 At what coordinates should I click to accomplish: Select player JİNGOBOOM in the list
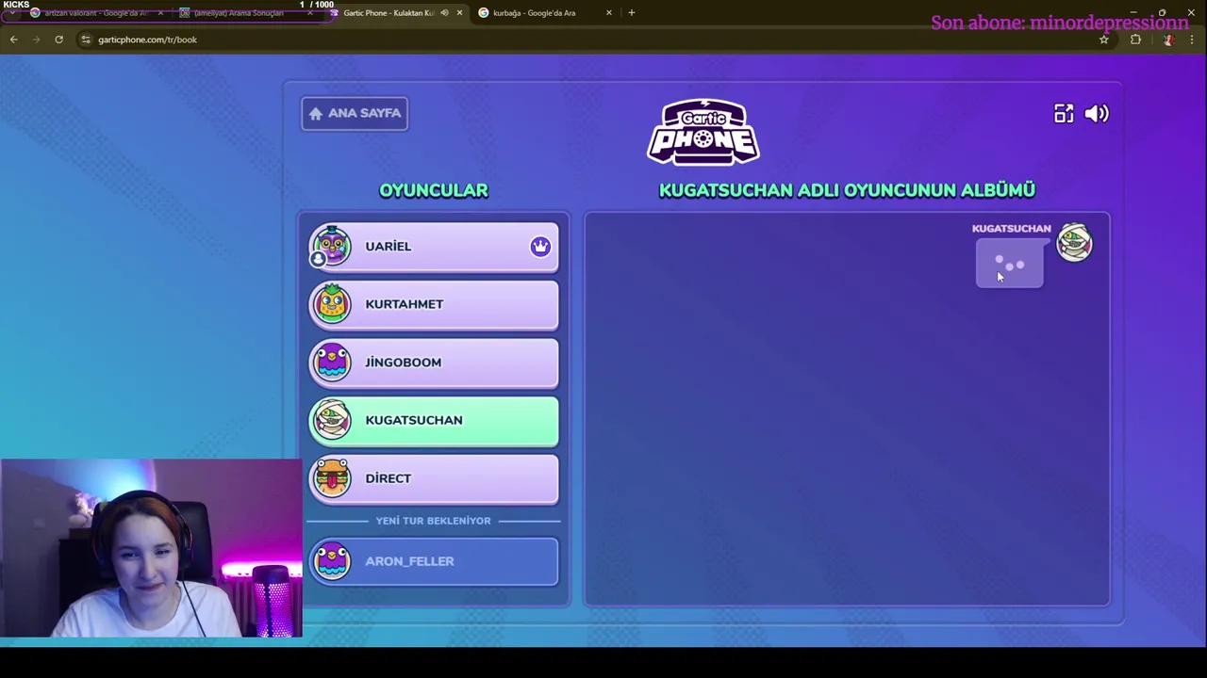(434, 363)
